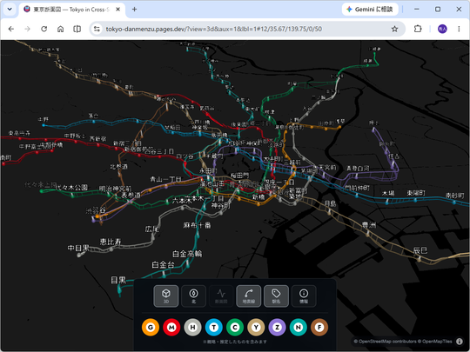The width and height of the screenshot is (470, 352).
Task: Click the 南砂町 station label
Action: pos(454,196)
